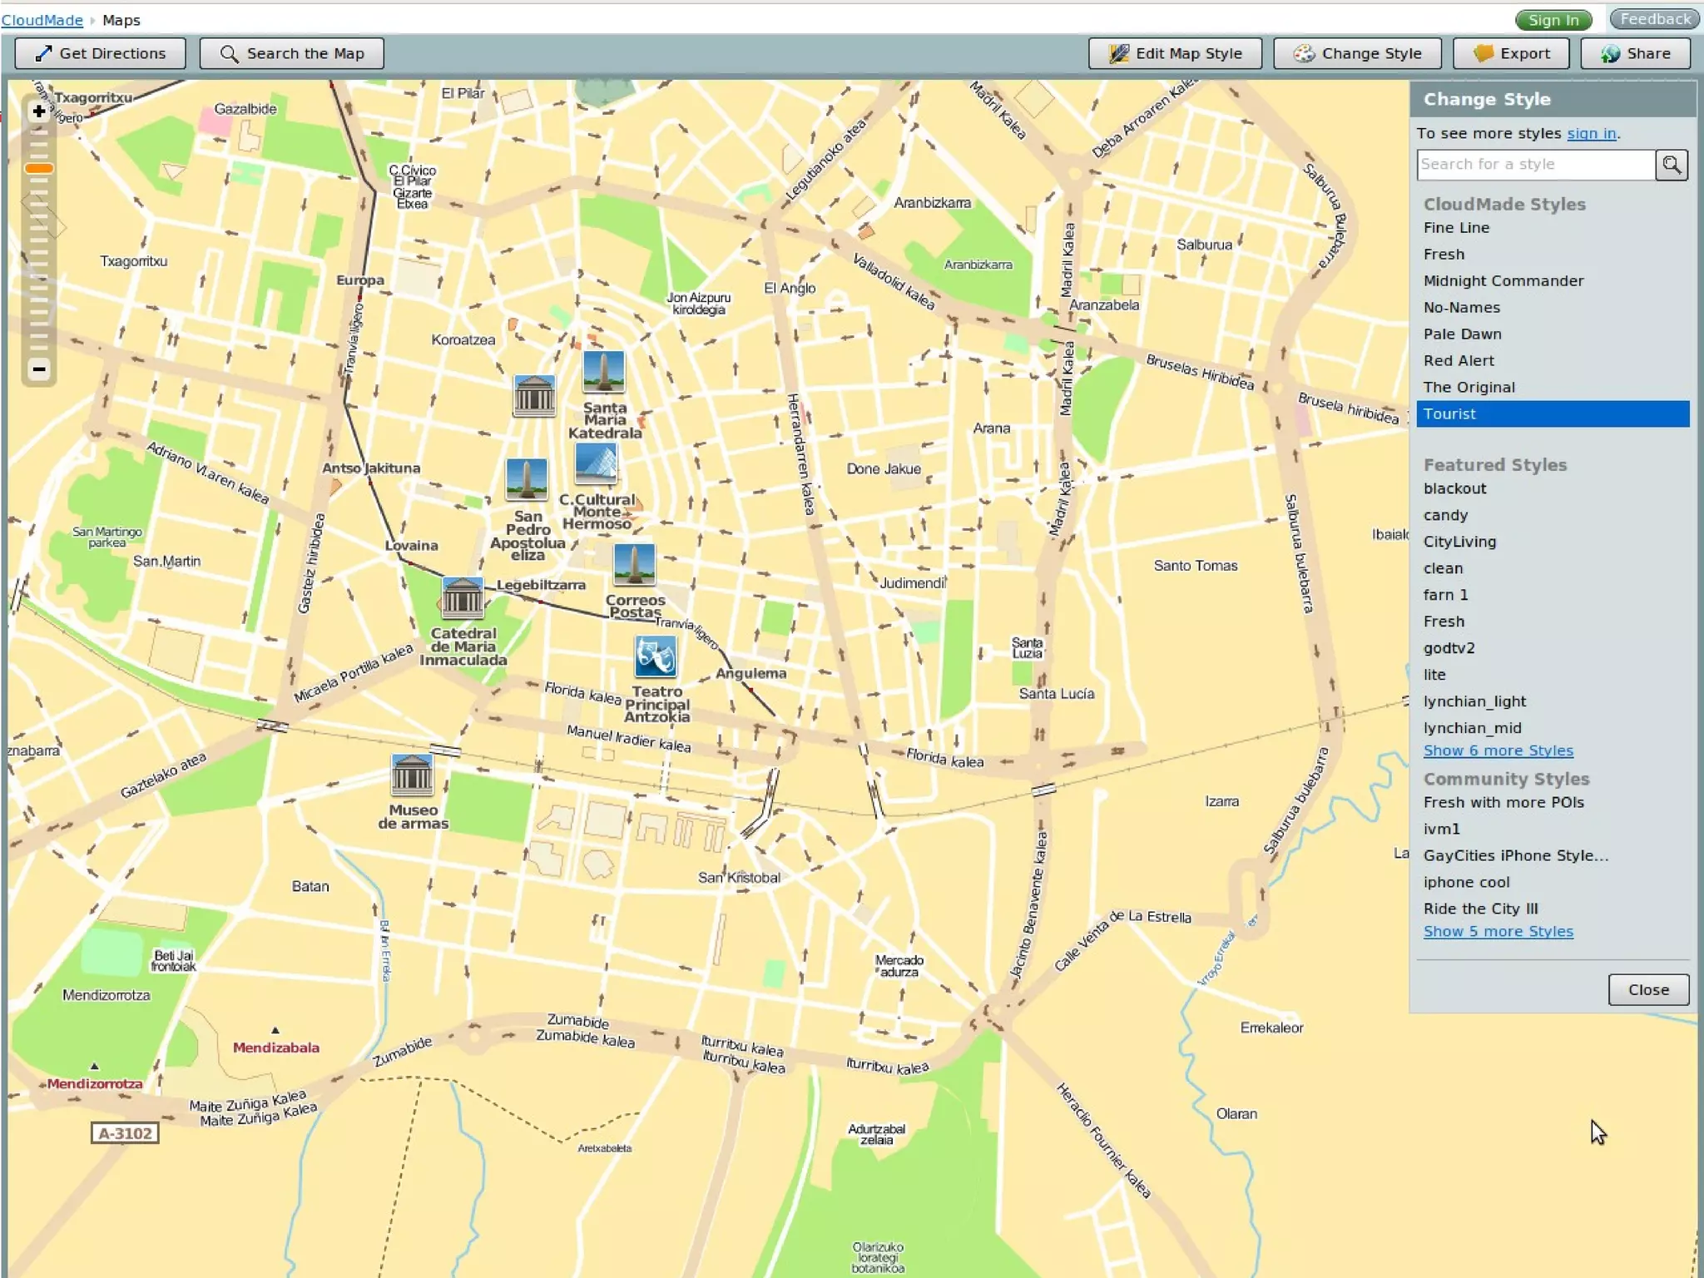Expand Show 5 more Styles

pos(1498,932)
